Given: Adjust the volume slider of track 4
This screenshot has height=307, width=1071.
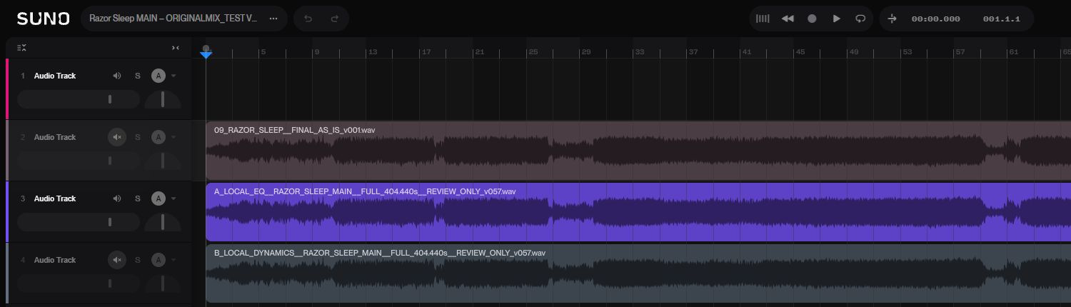Looking at the screenshot, I should 78,283.
